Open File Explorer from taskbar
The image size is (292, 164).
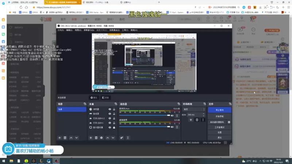point(11,161)
